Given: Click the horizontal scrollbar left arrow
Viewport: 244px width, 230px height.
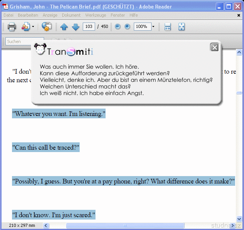Looking at the screenshot, I should coord(46,225).
